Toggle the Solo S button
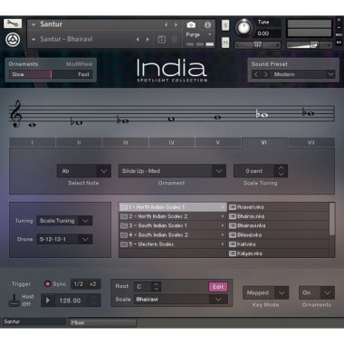 tap(225, 25)
